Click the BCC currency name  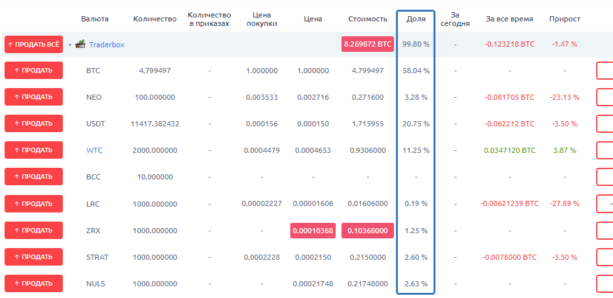93,177
